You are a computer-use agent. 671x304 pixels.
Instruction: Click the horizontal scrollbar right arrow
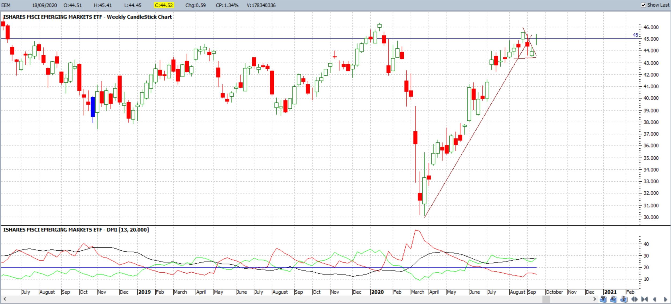[x=595, y=299]
